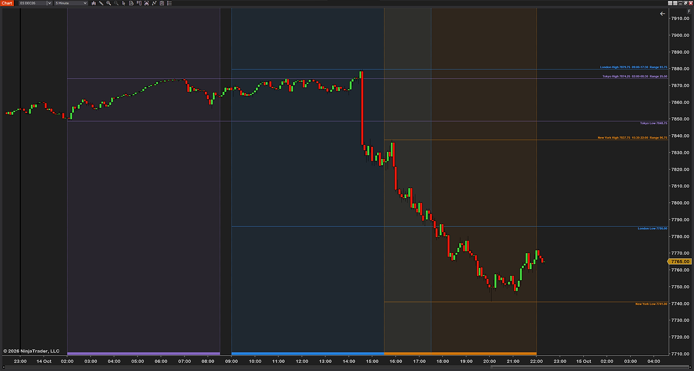Click the London High 7879.75 label

633,67
